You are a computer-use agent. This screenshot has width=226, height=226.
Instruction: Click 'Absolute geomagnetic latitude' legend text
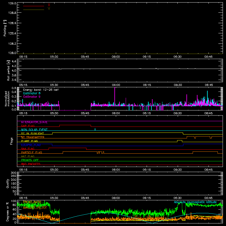click(195, 202)
